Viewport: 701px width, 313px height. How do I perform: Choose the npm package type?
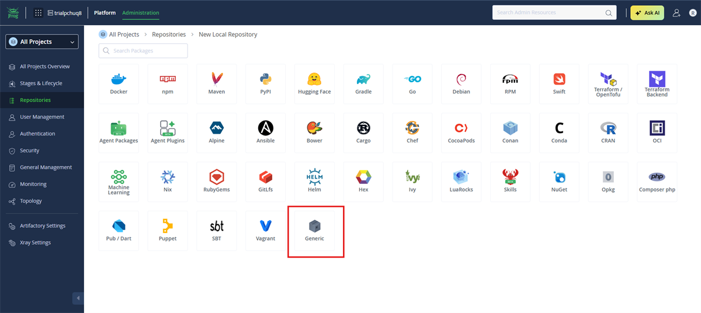[x=168, y=84]
